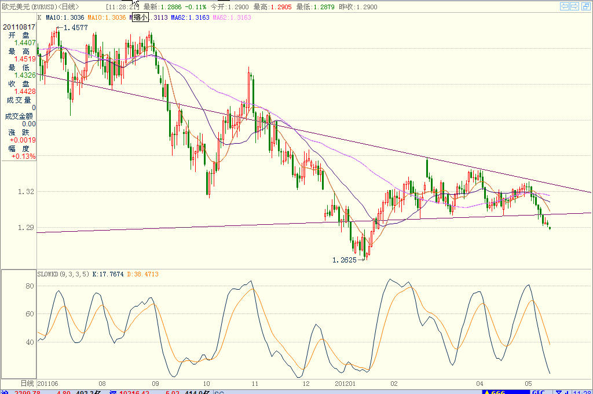This screenshot has width=593, height=394.
Task: Click the 40 level on the SLOWKD axis
Action: [30, 342]
